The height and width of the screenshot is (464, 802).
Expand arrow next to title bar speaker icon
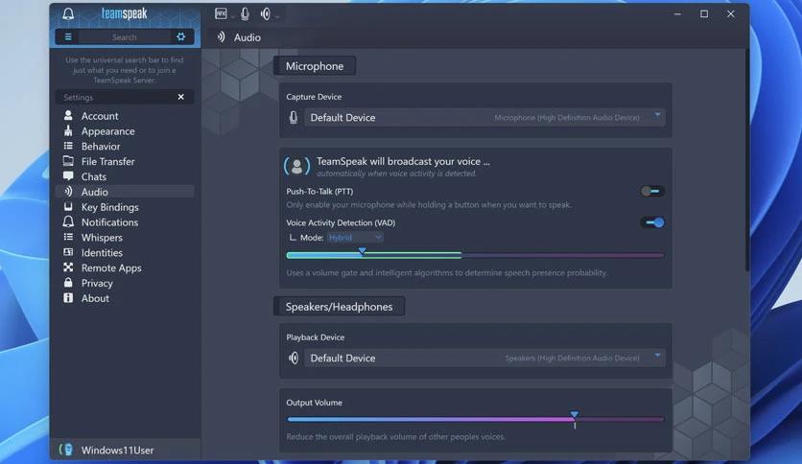pyautogui.click(x=277, y=17)
